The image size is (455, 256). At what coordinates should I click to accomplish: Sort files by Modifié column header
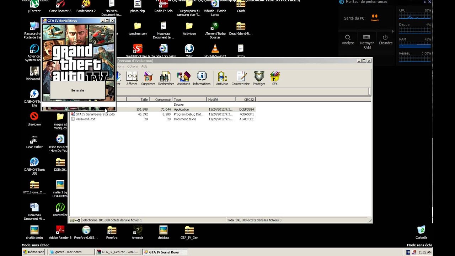pyautogui.click(x=221, y=100)
